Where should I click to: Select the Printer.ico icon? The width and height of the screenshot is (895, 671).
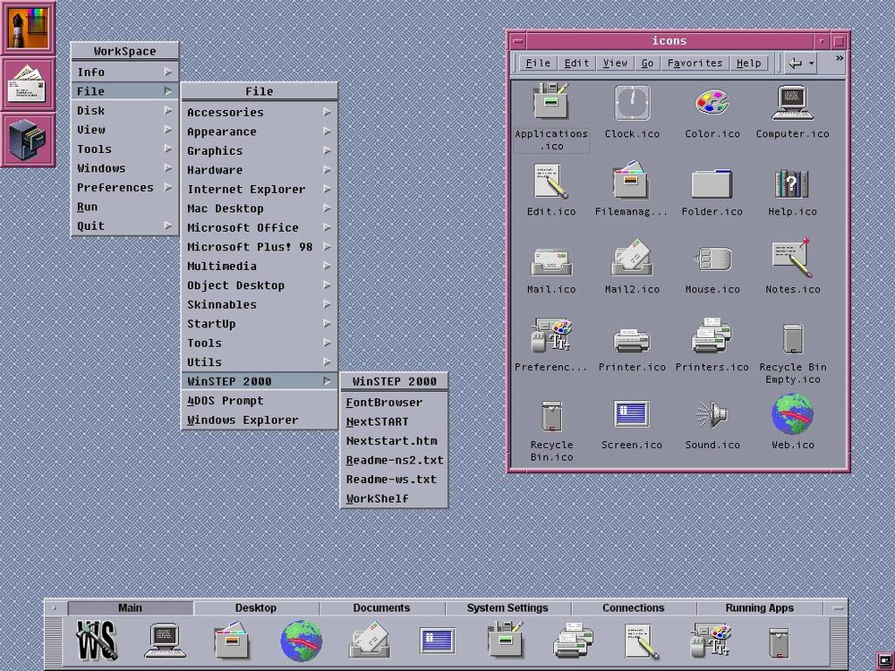tap(631, 340)
